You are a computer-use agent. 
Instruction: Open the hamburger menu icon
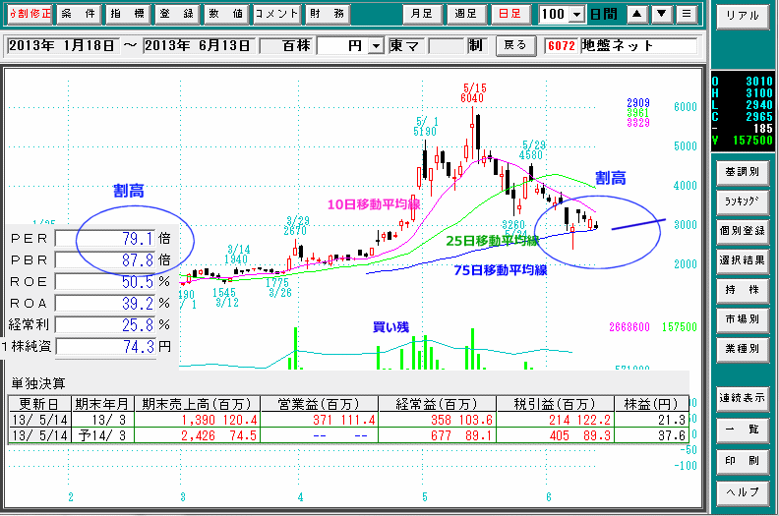pos(687,14)
